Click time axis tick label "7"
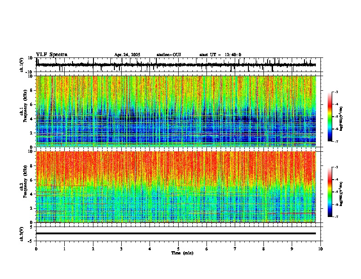Image resolution: width=361 pixels, height=279 pixels. click(235, 249)
